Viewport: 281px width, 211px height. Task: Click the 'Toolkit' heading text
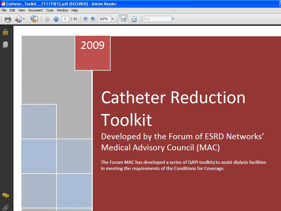click(126, 120)
